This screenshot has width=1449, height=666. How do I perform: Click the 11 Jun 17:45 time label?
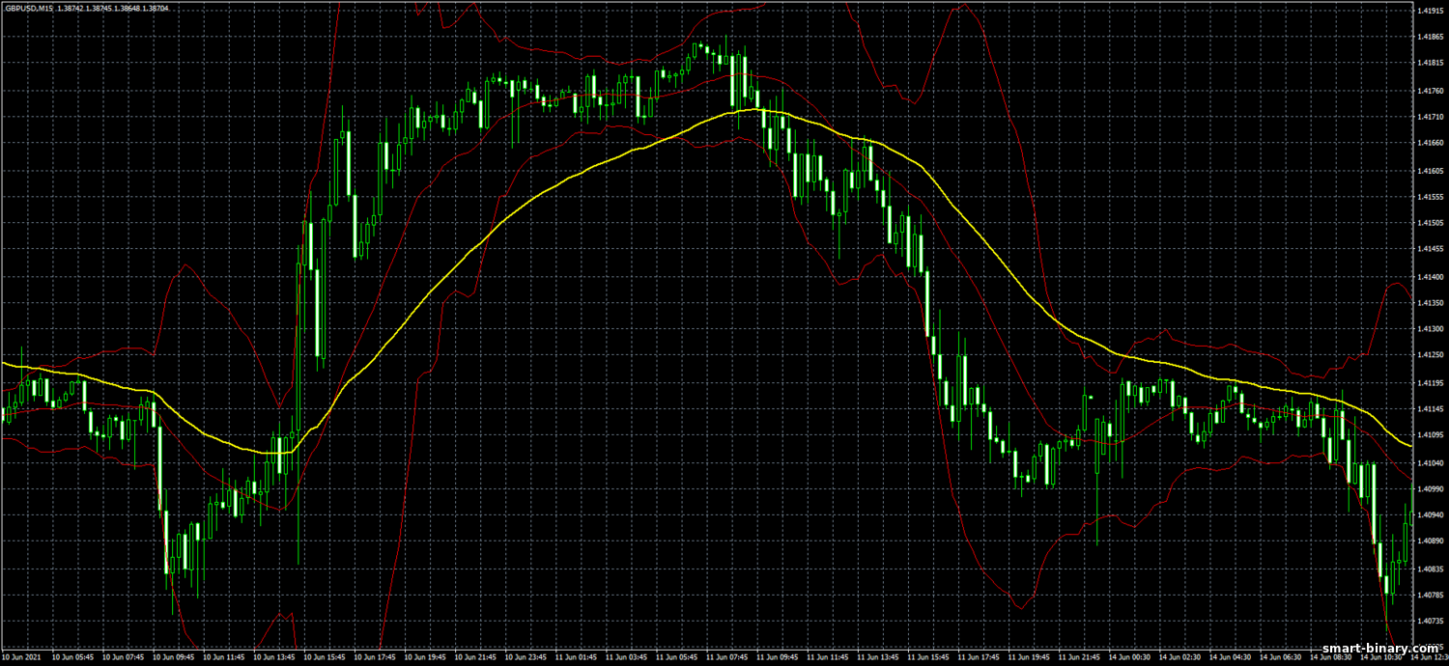[x=979, y=657]
